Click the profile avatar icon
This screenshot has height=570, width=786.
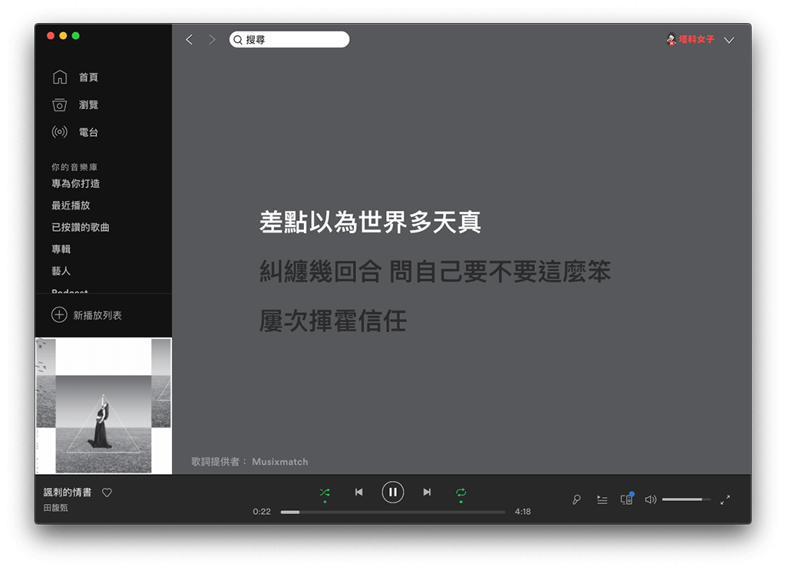671,39
